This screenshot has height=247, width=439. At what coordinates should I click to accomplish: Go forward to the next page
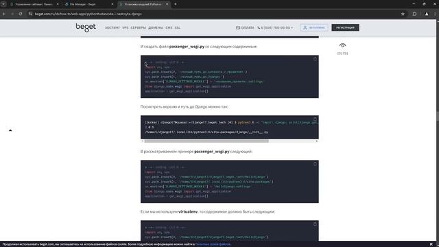click(x=12, y=14)
